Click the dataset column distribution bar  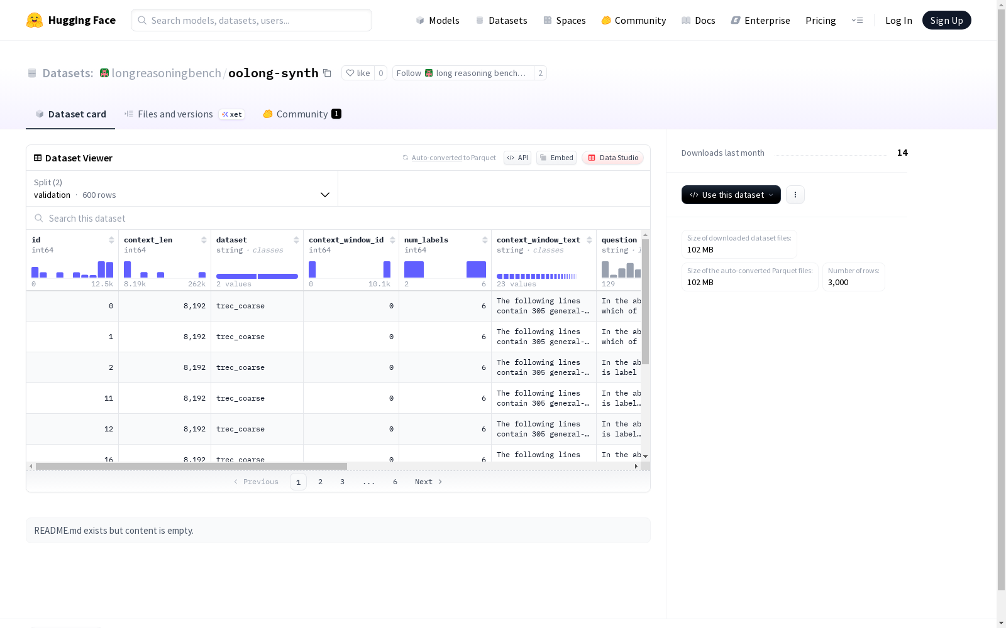tap(257, 276)
